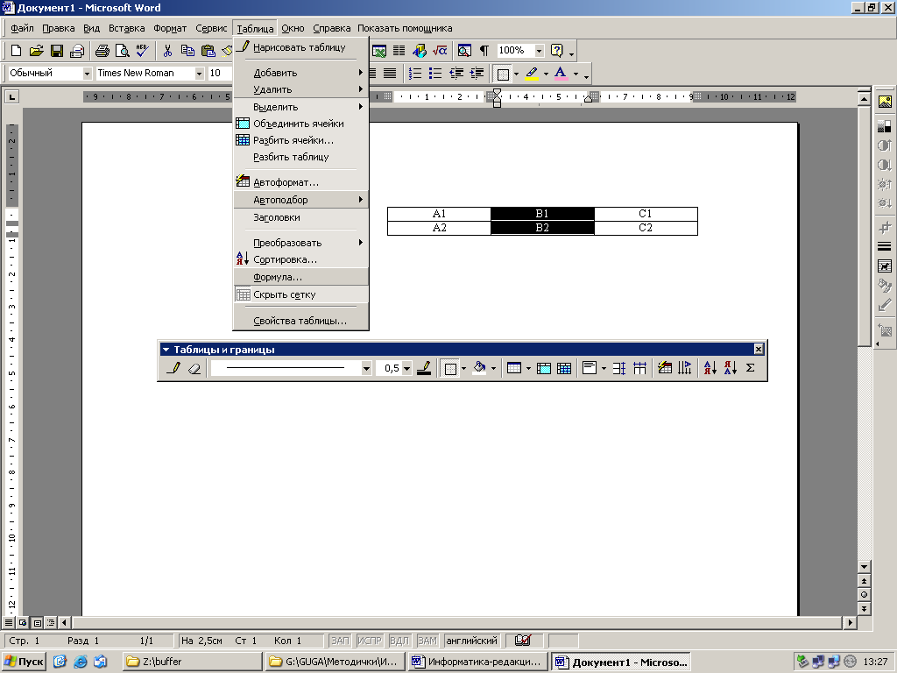Screen dimensions: 897x673
Task: Pick border color pen icon
Action: (x=424, y=368)
